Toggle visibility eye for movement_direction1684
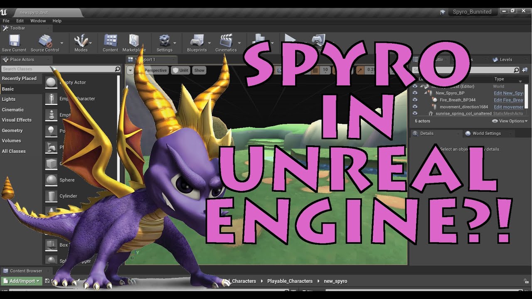532x299 pixels. [x=415, y=107]
